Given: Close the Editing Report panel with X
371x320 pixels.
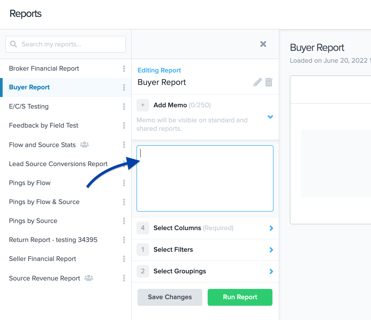Looking at the screenshot, I should 263,44.
